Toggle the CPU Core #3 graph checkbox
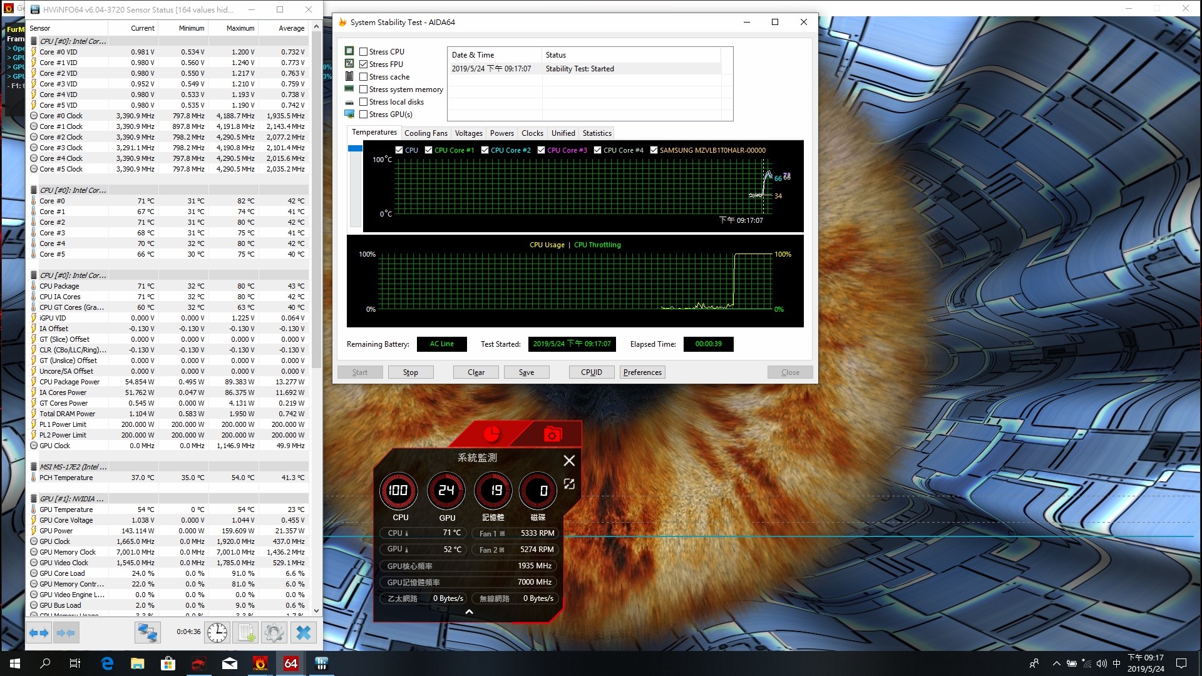The image size is (1202, 676). [542, 150]
